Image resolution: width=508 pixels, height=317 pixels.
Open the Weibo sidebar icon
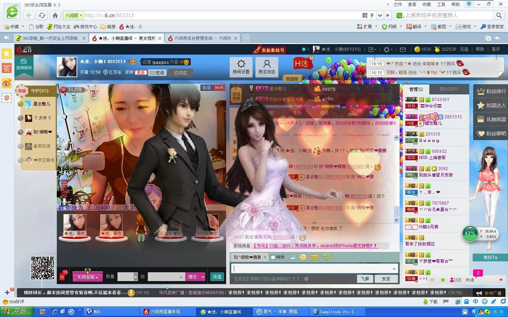tap(7, 83)
